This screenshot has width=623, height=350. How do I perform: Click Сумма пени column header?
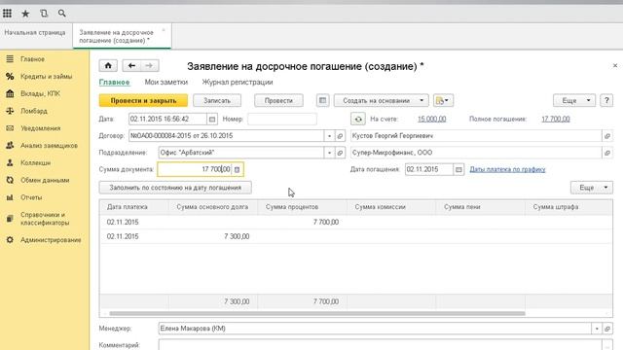(x=480, y=207)
